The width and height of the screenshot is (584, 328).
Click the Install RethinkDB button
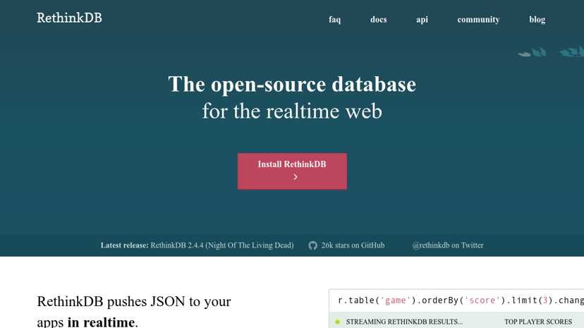pyautogui.click(x=292, y=171)
